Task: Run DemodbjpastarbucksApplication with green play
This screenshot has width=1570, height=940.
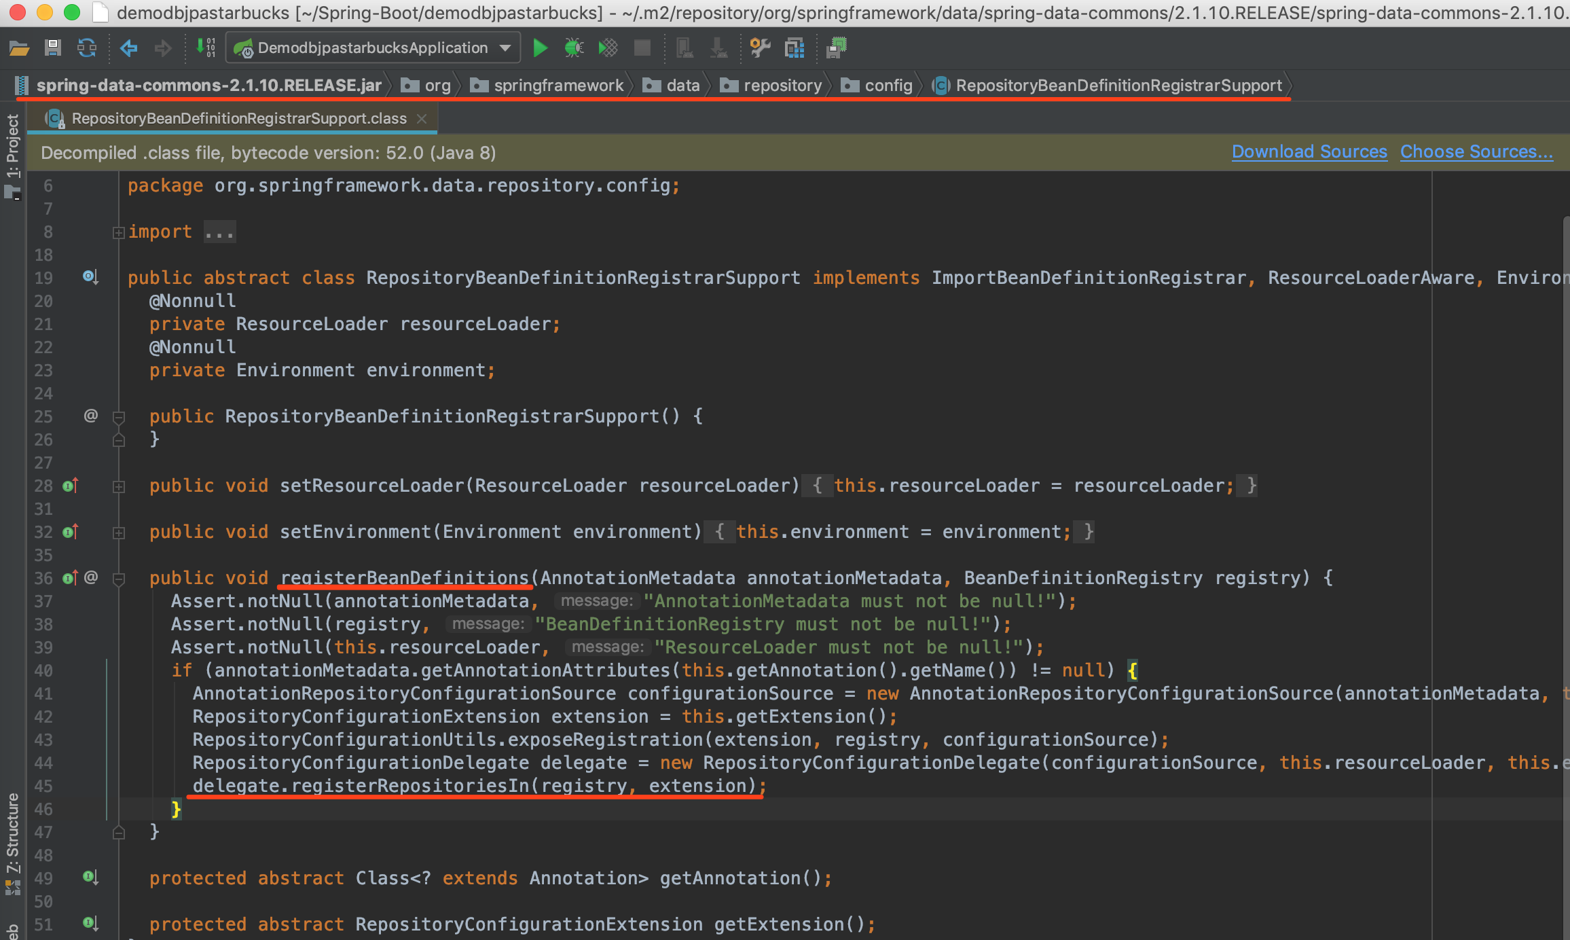Action: point(540,48)
